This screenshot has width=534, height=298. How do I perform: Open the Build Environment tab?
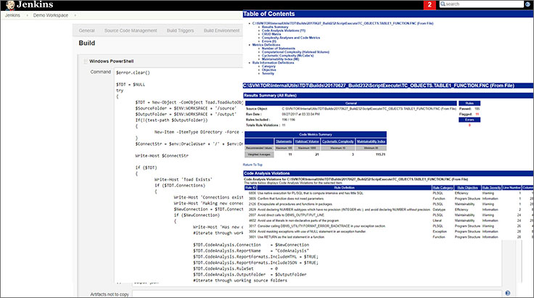[x=222, y=30]
